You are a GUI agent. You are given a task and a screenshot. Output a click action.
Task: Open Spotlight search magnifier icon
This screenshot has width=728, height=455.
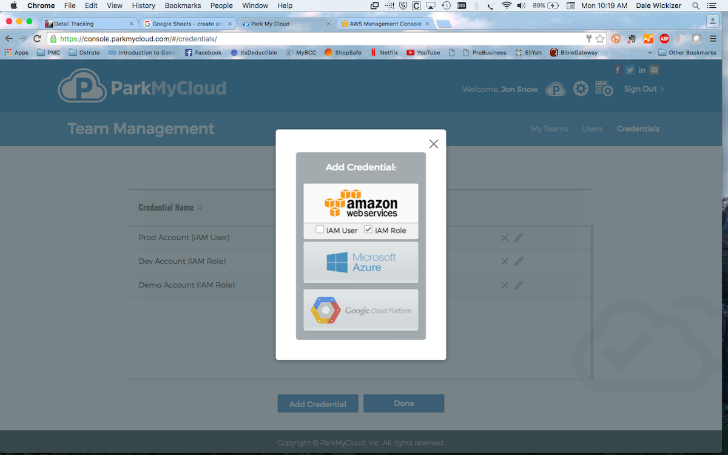(x=696, y=5)
